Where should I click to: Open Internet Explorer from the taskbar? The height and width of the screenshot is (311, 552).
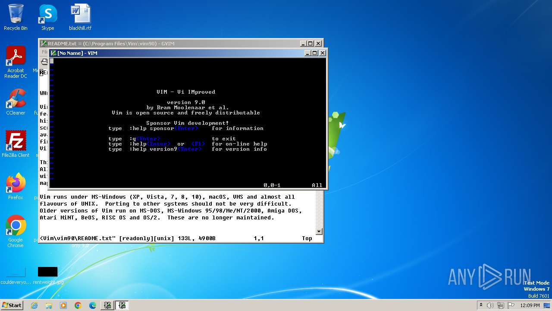(x=34, y=305)
